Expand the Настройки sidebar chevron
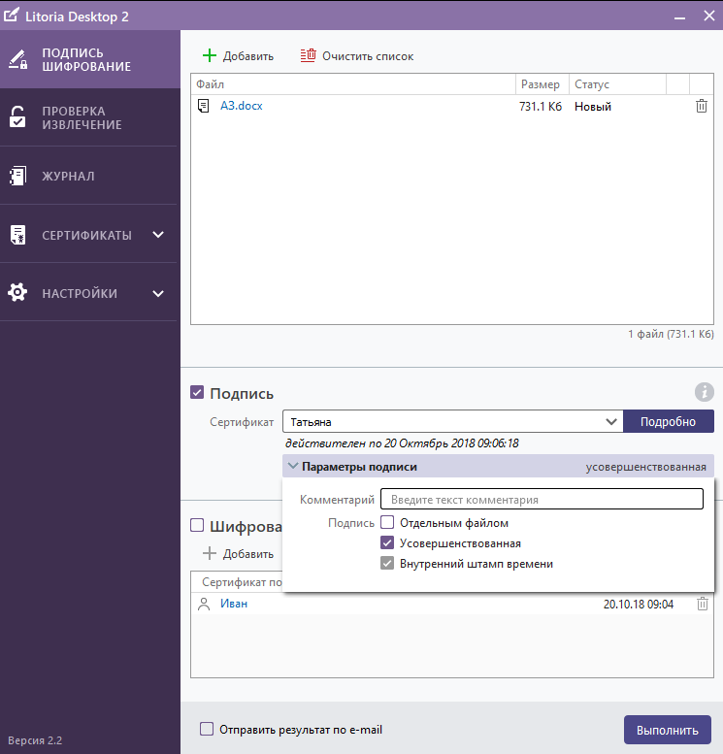The height and width of the screenshot is (754, 723). 158,293
